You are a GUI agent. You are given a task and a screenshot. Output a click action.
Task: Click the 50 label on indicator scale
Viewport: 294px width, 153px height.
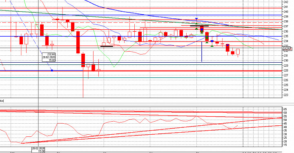click(x=285, y=120)
